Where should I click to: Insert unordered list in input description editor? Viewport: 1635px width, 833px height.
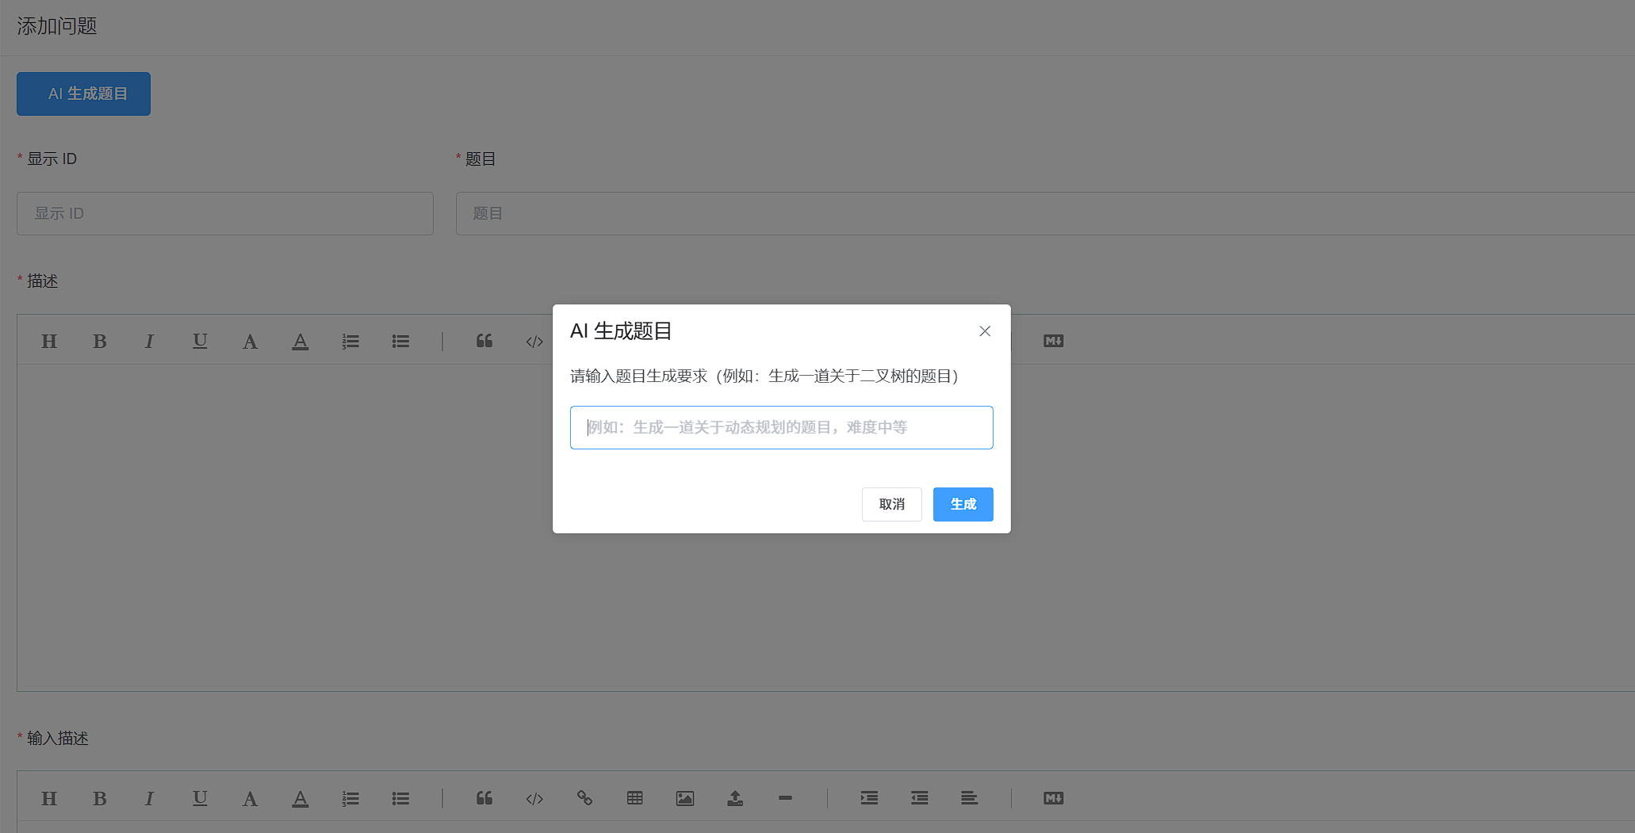400,798
